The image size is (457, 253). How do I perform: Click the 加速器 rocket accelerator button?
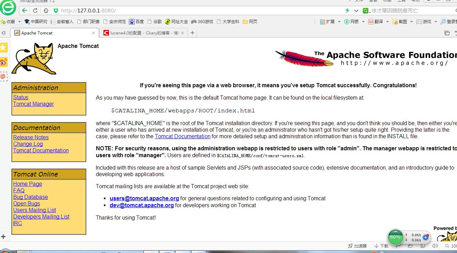357,246
